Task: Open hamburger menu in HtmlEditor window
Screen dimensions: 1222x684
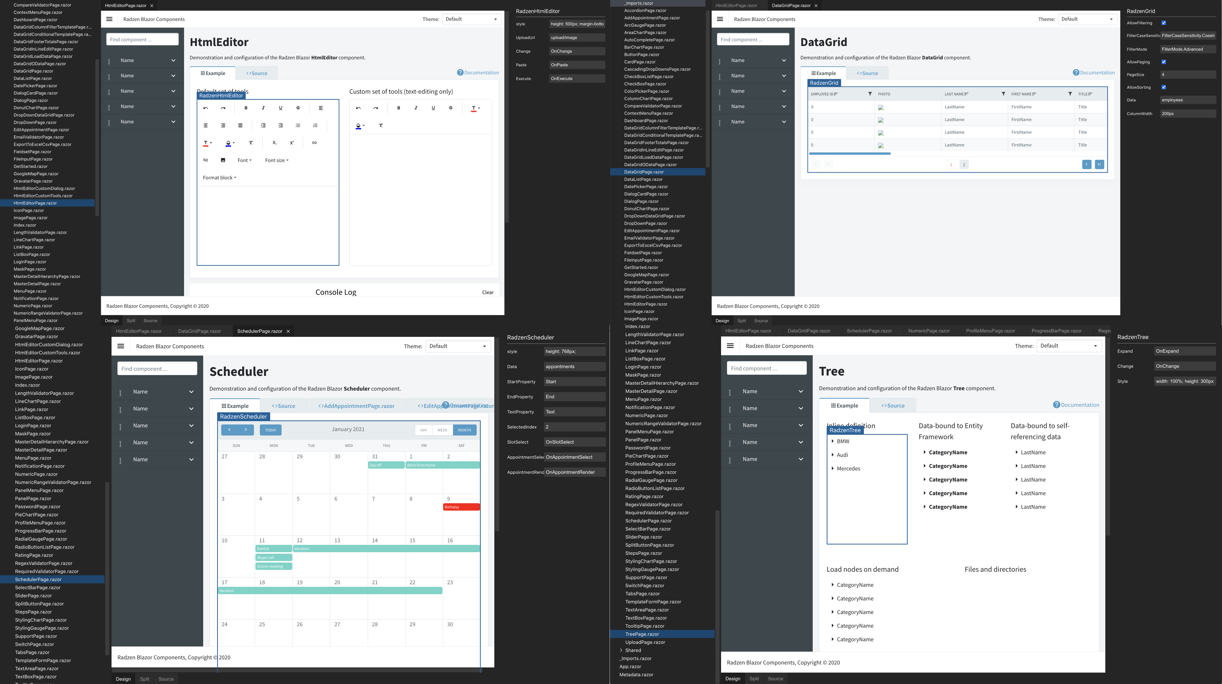Action: coord(109,19)
